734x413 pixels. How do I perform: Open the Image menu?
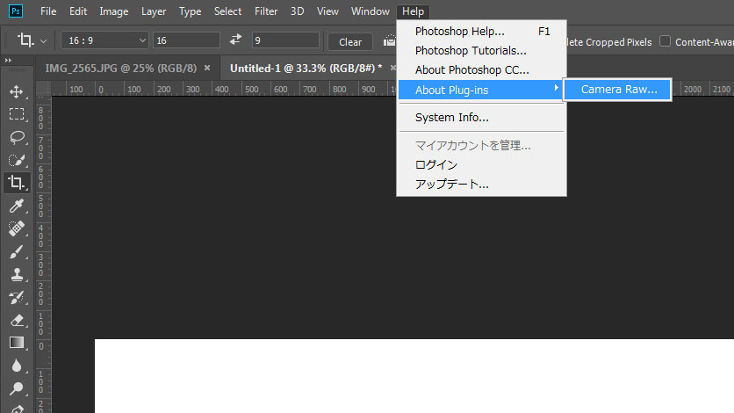coord(114,11)
